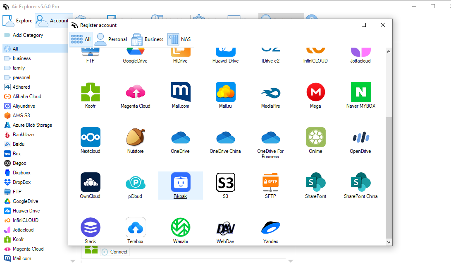The height and width of the screenshot is (263, 451).
Task: Choose the pCloud service icon
Action: tap(135, 182)
